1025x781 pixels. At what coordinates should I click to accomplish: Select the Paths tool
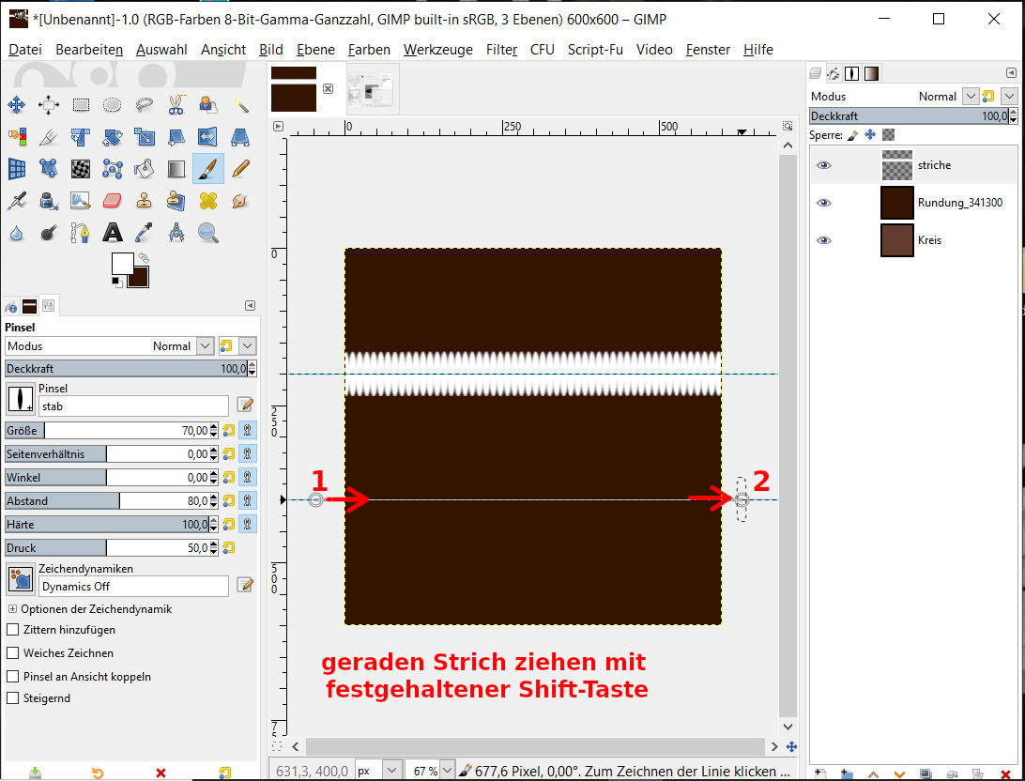point(81,233)
